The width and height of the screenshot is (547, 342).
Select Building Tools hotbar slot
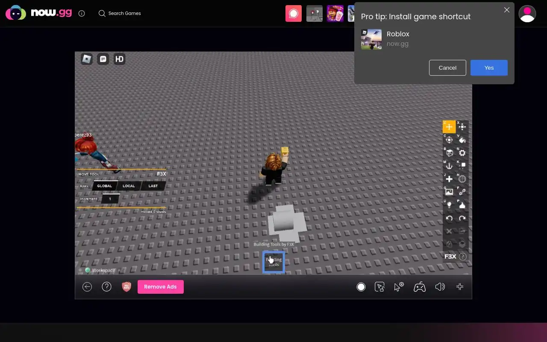tap(273, 262)
